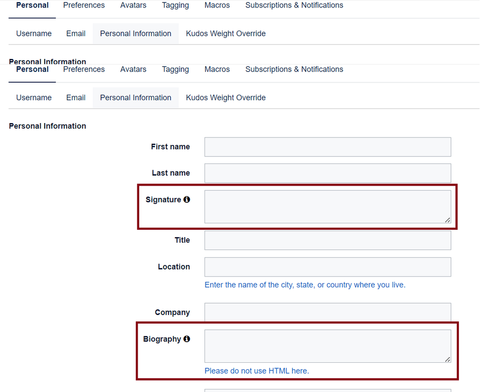Image resolution: width=495 pixels, height=392 pixels.
Task: Open Macros tab in topmost tab row
Action: pyautogui.click(x=217, y=5)
